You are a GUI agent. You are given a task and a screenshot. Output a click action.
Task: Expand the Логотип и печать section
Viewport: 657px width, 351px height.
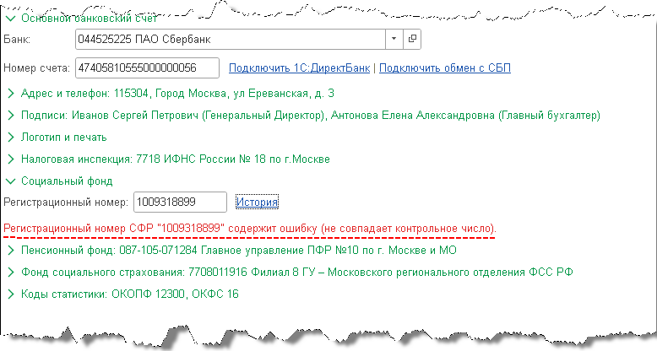(57, 137)
